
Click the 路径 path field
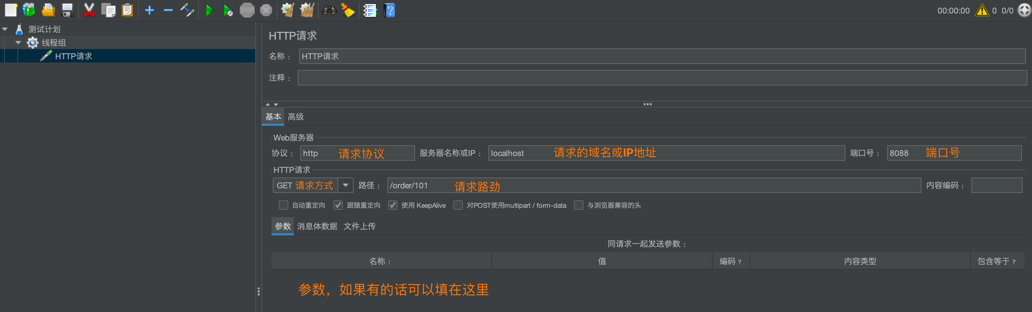[654, 185]
